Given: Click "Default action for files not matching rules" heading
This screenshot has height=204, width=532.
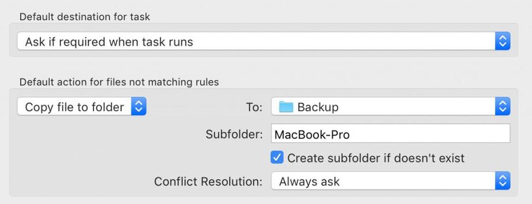Looking at the screenshot, I should pos(119,82).
